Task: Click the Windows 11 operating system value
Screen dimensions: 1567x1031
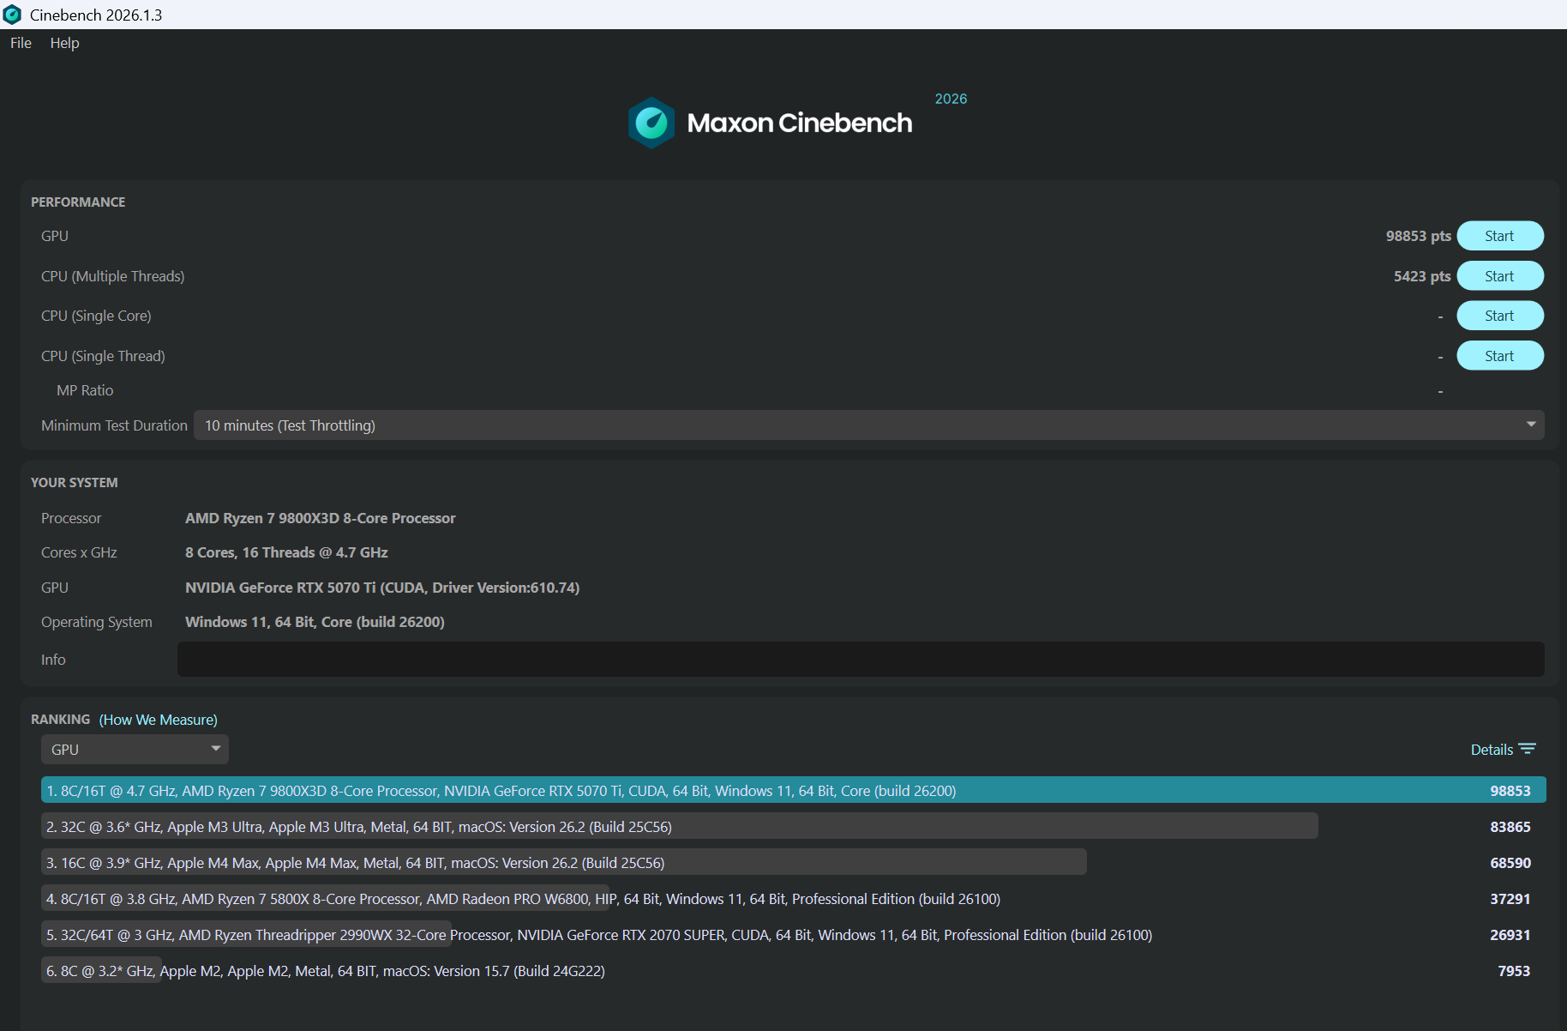Action: [x=315, y=622]
